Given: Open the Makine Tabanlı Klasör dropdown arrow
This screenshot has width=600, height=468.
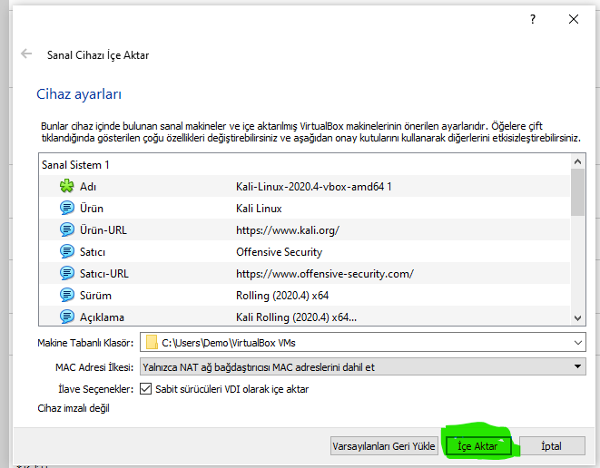Looking at the screenshot, I should [x=578, y=343].
